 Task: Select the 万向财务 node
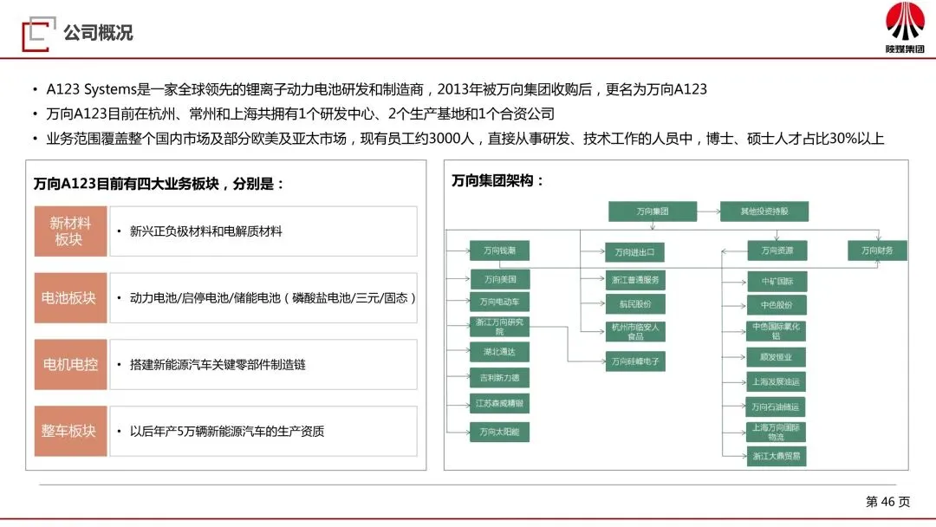(x=877, y=250)
